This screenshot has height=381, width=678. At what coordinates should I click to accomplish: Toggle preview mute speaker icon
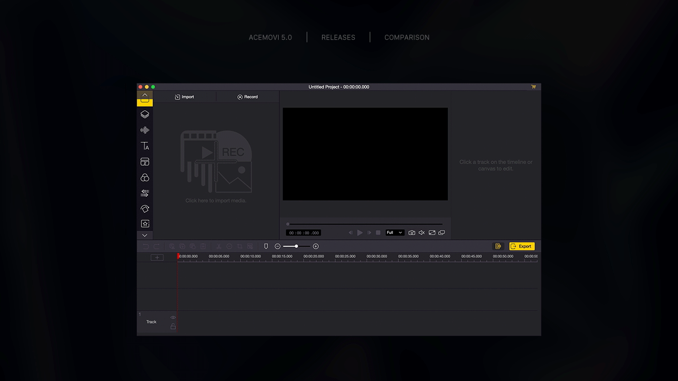(x=422, y=233)
